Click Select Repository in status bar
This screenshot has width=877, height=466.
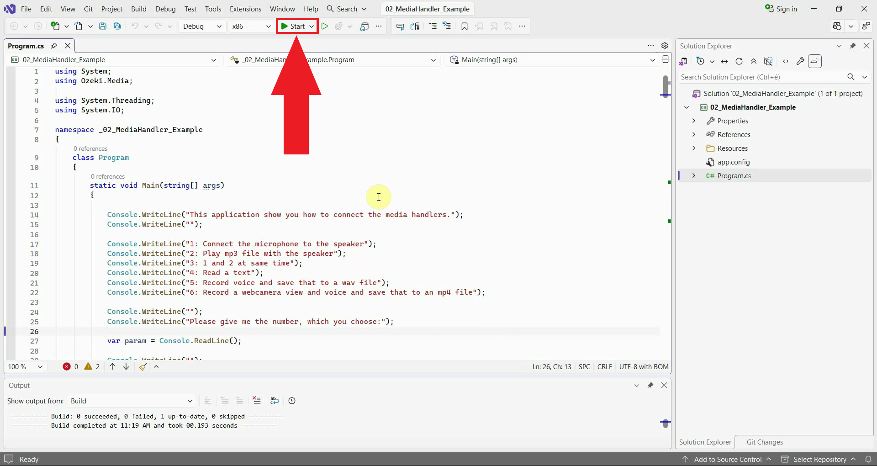(x=819, y=459)
